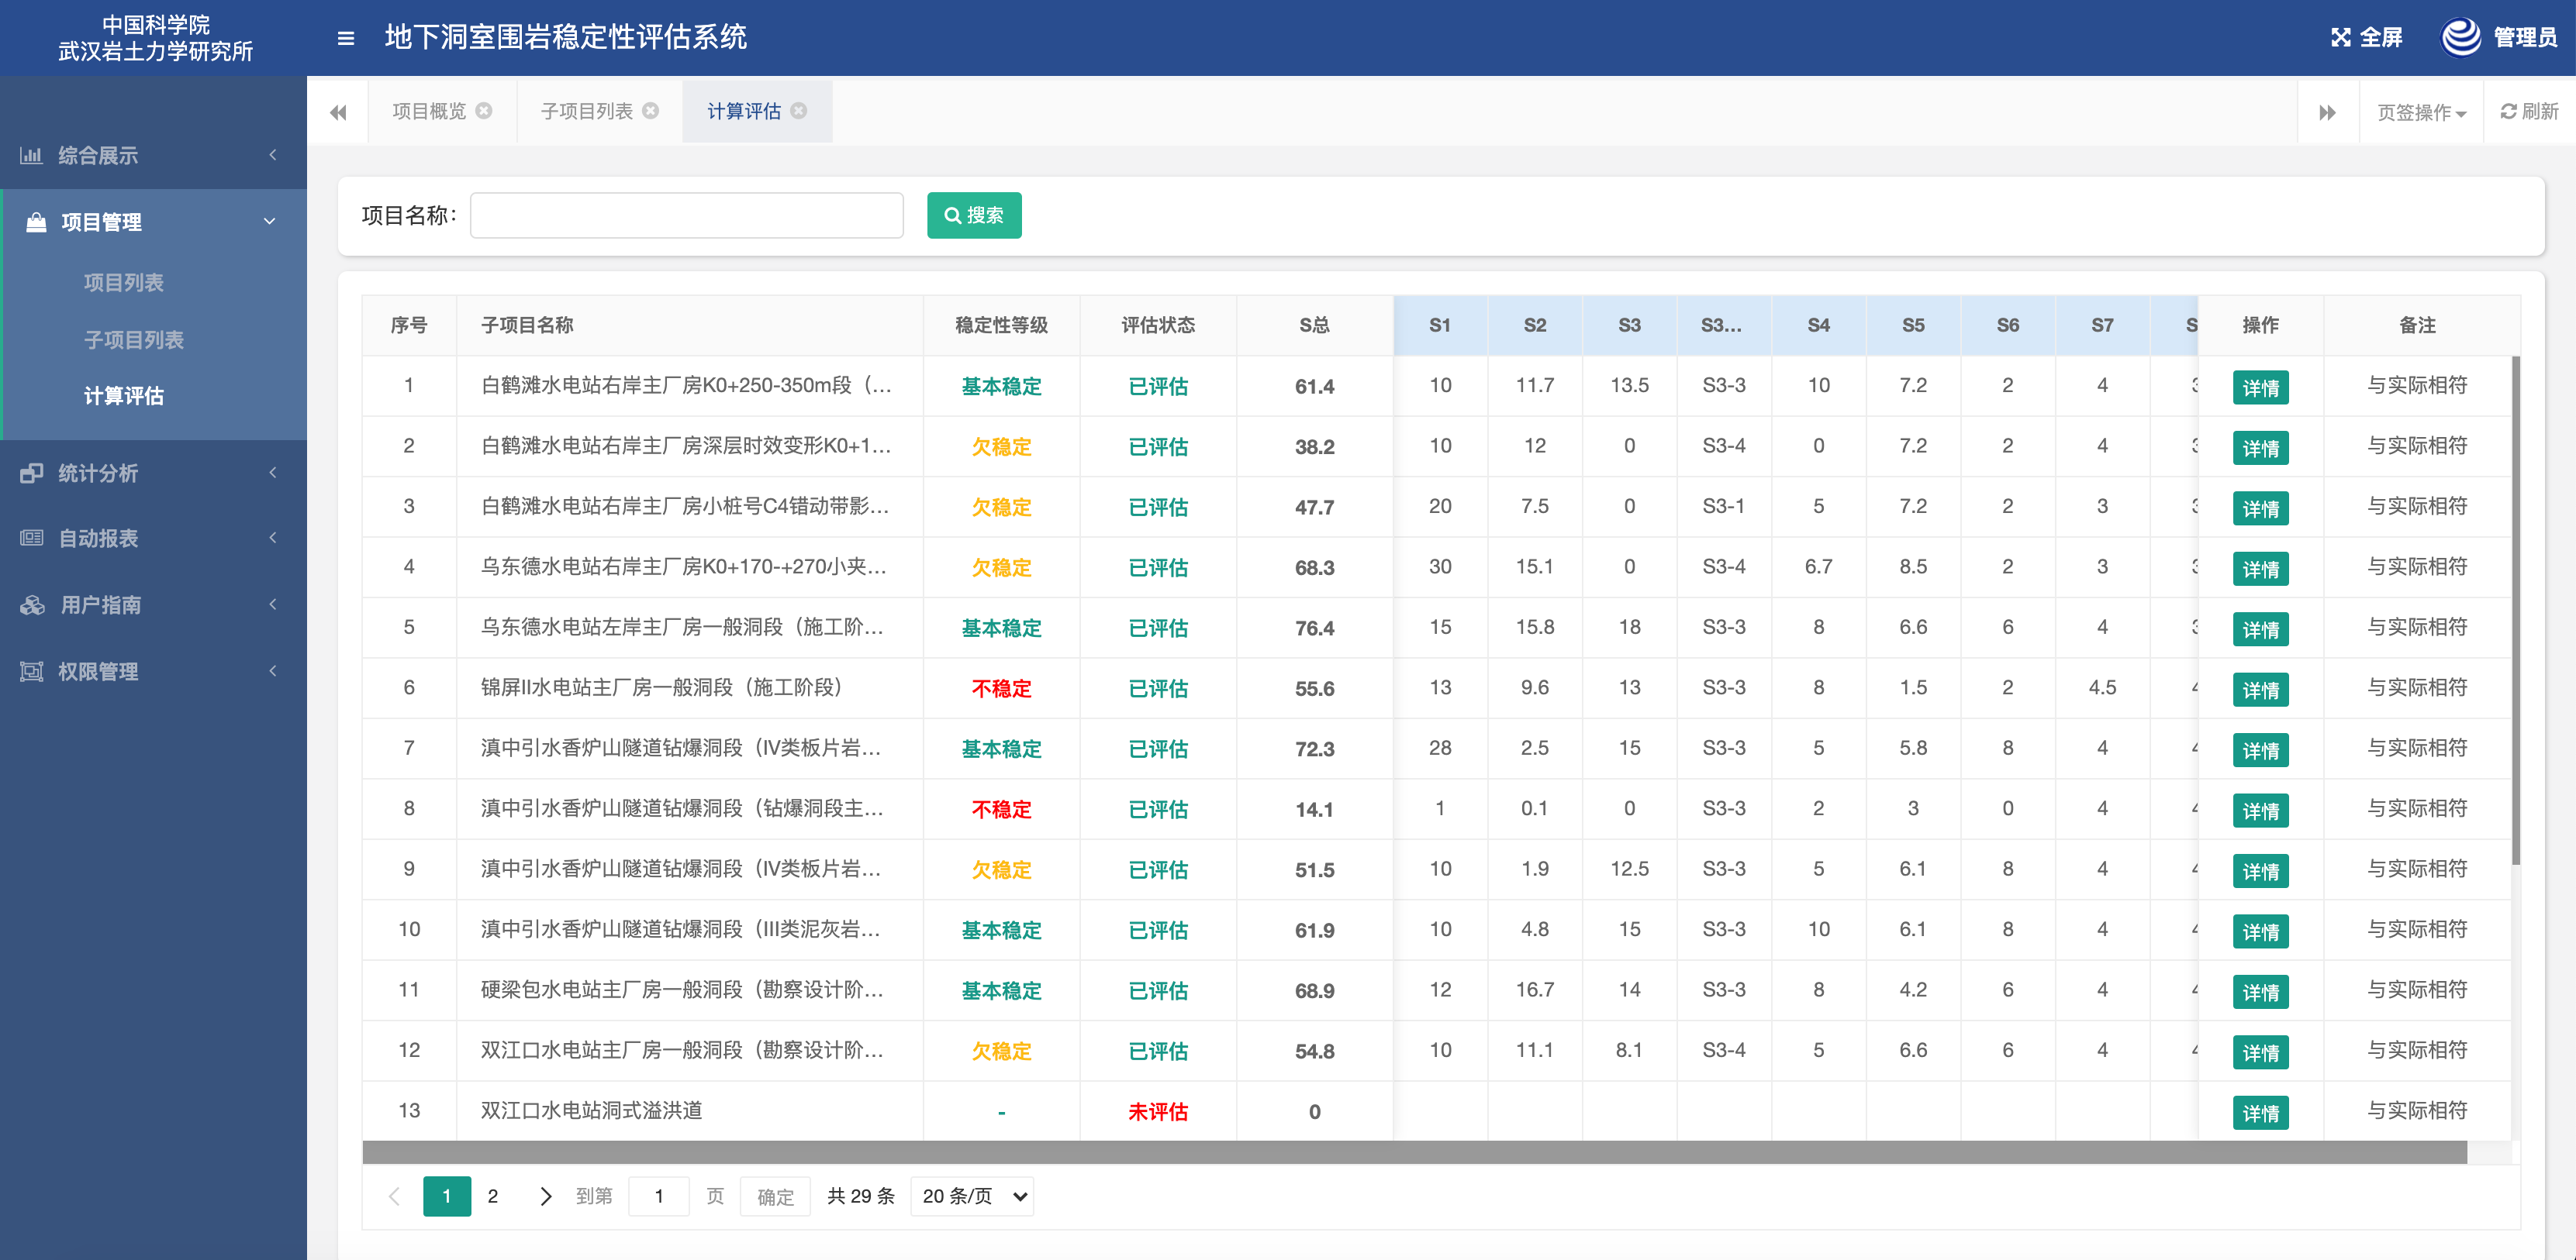
Task: Click the 全屏 fullscreen label
Action: click(2380, 38)
